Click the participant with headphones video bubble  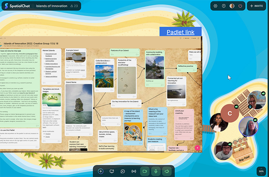(x=223, y=151)
